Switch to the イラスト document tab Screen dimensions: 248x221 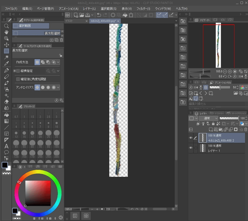[74, 21]
